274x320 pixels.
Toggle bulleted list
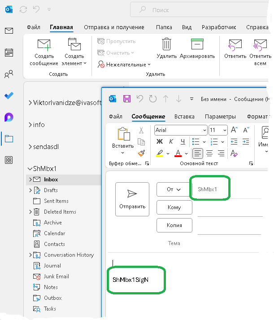(196, 141)
